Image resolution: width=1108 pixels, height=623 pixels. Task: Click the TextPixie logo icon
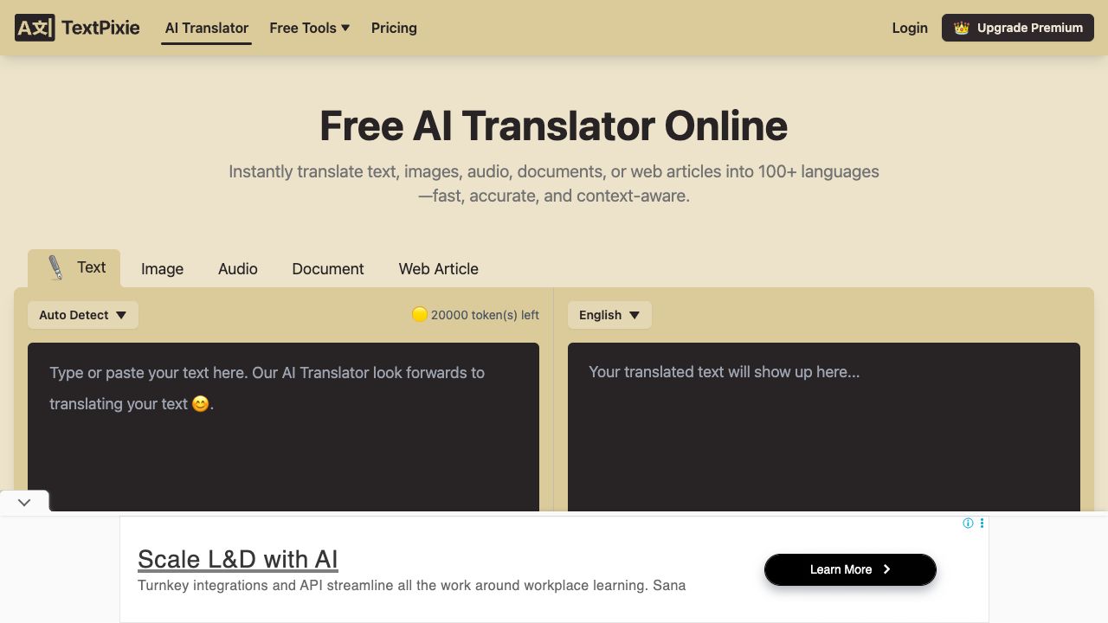35,27
